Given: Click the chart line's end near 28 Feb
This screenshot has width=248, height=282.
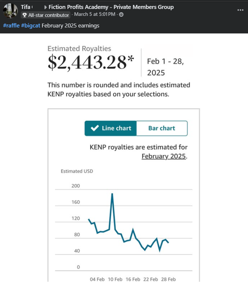Looking at the screenshot, I should pyautogui.click(x=169, y=243).
